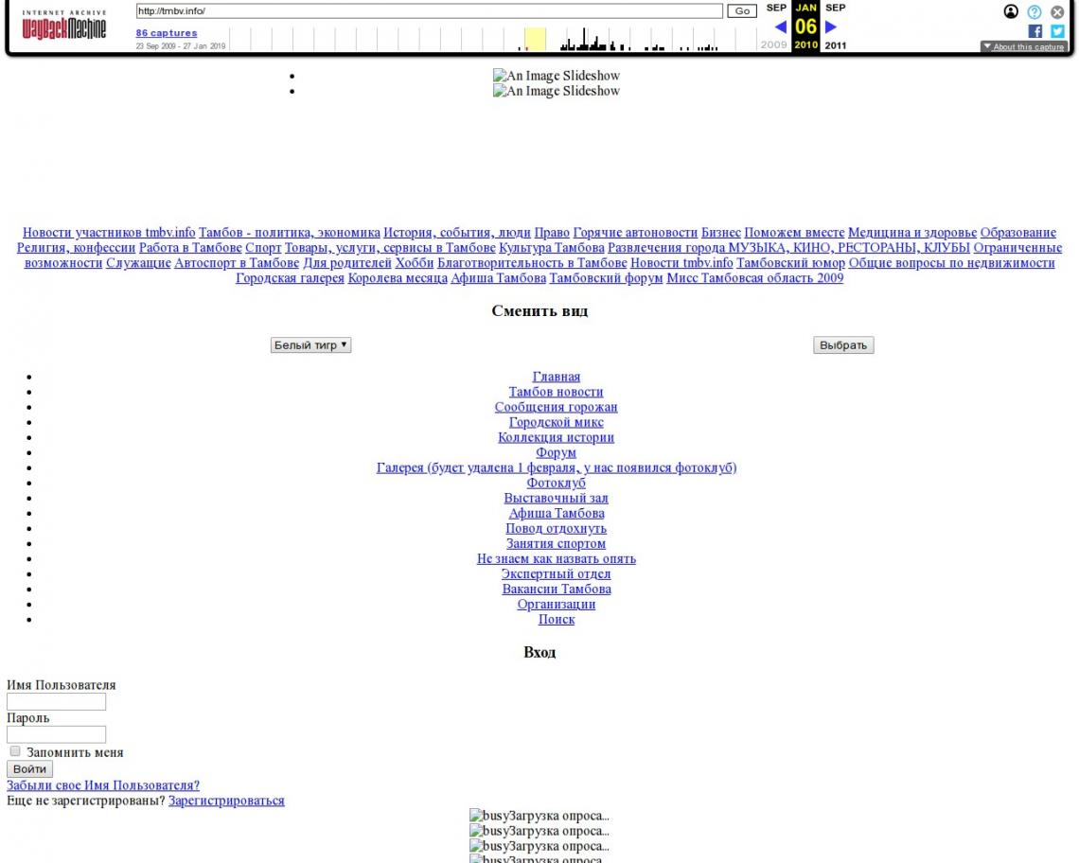The image size is (1079, 863).
Task: Click the Wayback Machine logo
Action: click(64, 26)
